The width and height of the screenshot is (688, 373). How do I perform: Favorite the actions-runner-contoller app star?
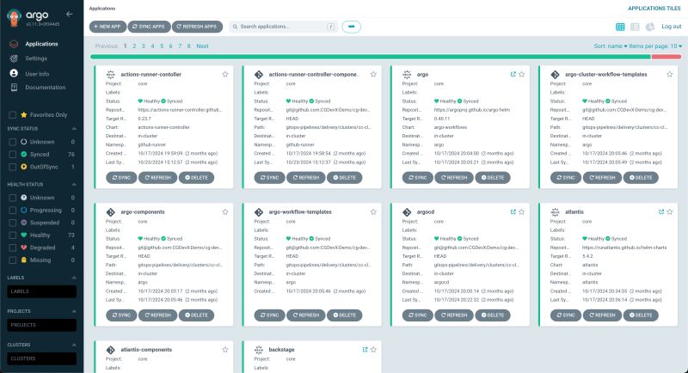coord(225,74)
